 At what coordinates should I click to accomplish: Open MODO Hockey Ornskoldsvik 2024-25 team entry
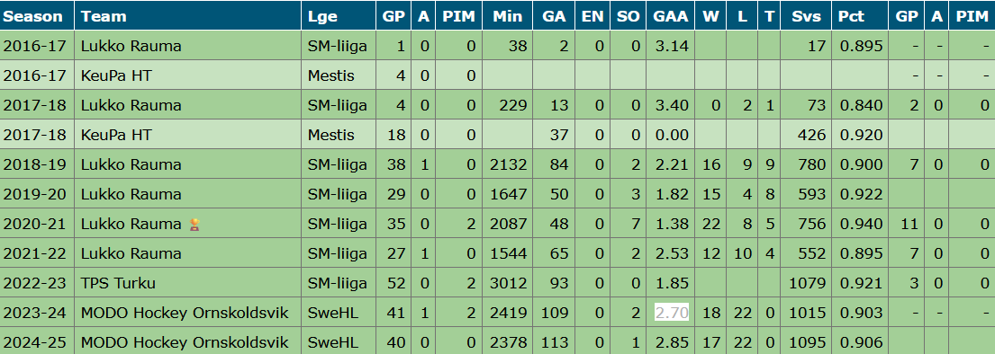tap(185, 342)
